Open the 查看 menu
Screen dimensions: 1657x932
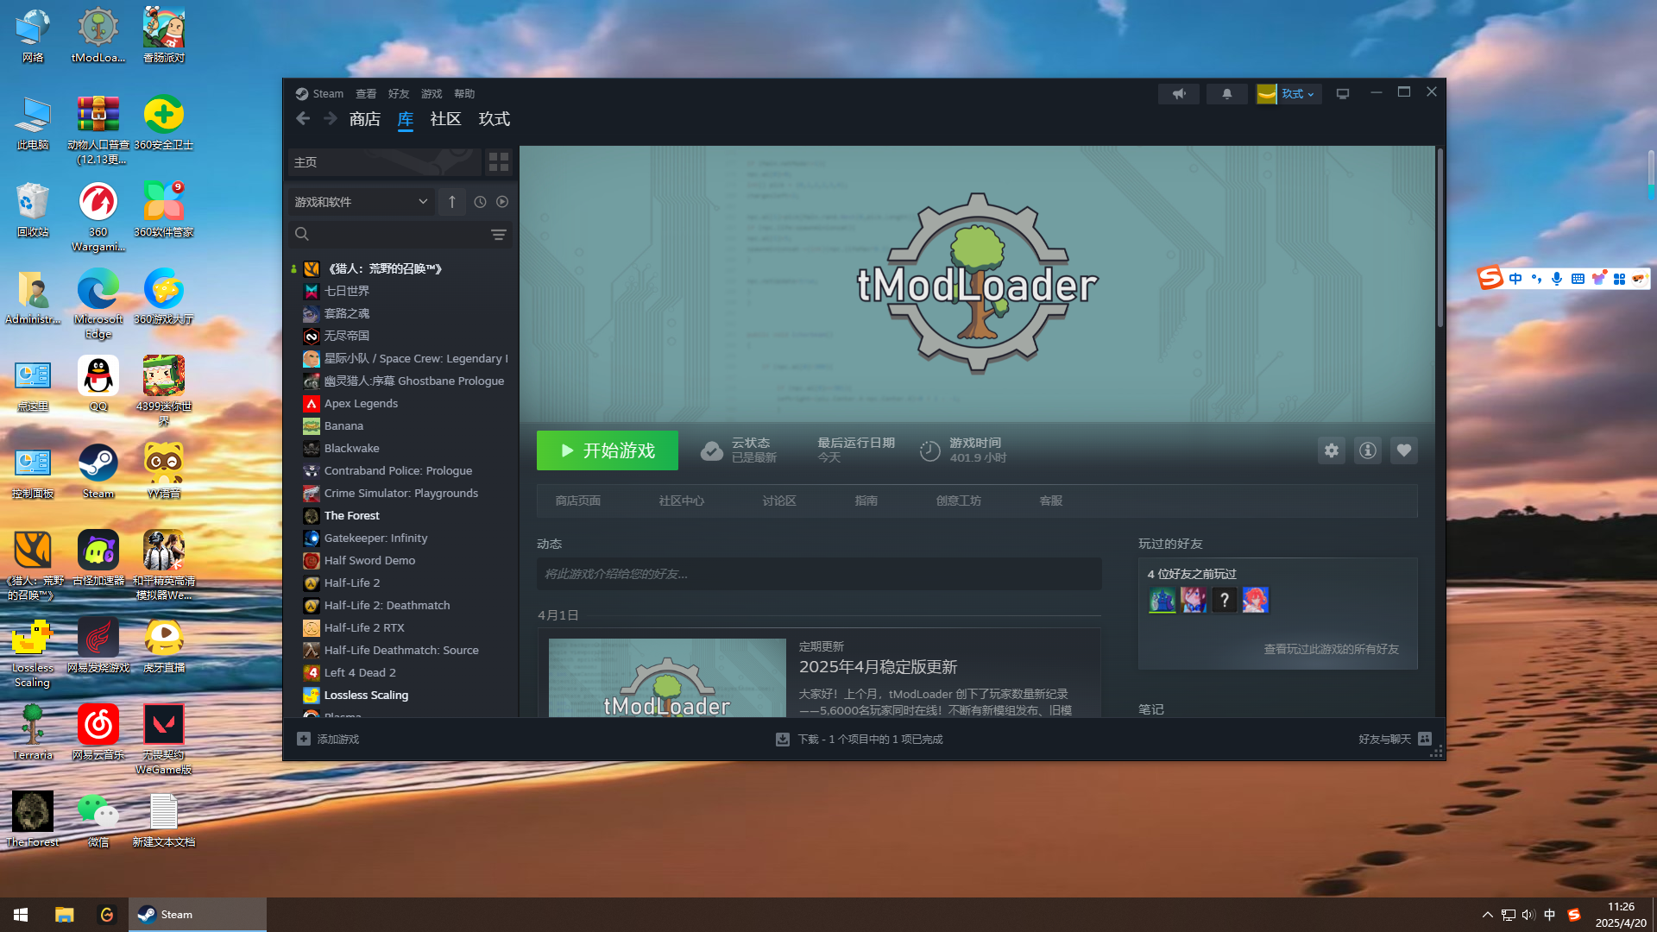(x=366, y=94)
